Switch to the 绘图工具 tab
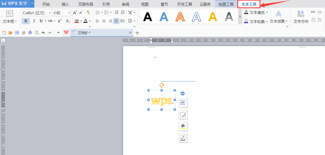This screenshot has width=325, height=155. (226, 4)
